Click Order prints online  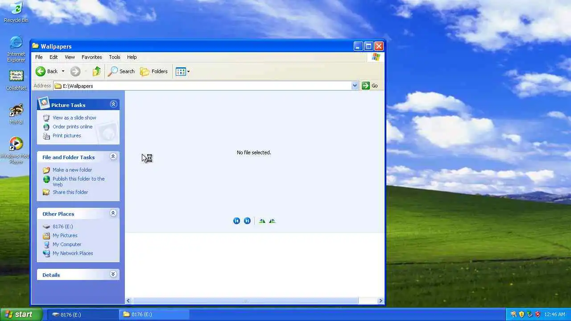tap(73, 127)
